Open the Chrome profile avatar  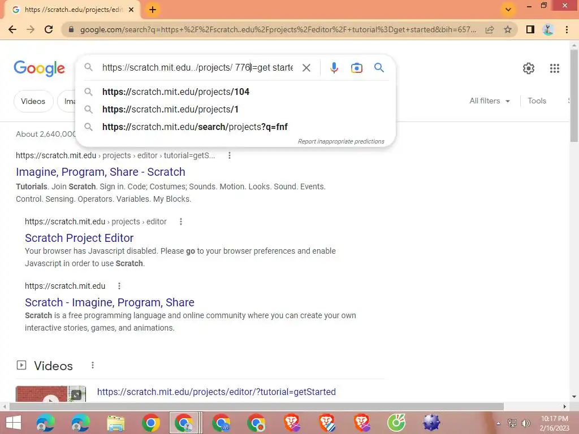pos(548,29)
